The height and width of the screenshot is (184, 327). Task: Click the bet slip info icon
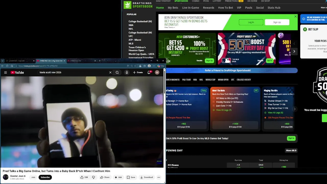coord(303,19)
